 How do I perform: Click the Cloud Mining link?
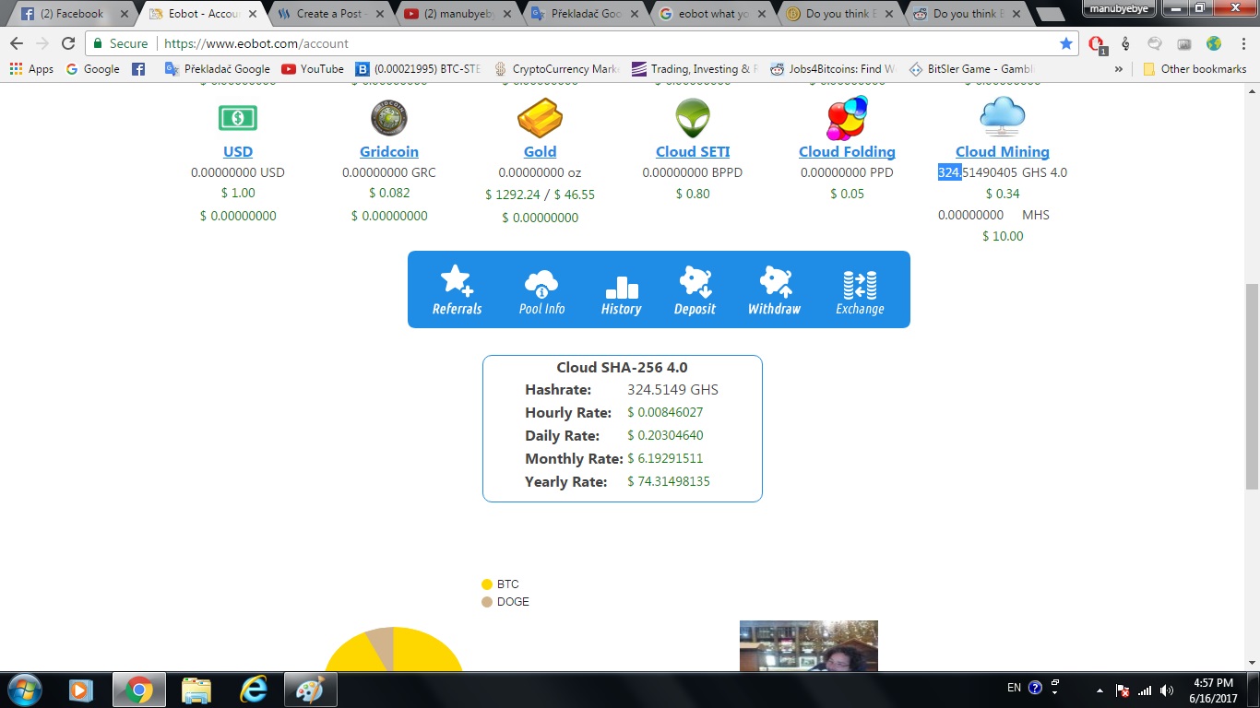[1003, 152]
